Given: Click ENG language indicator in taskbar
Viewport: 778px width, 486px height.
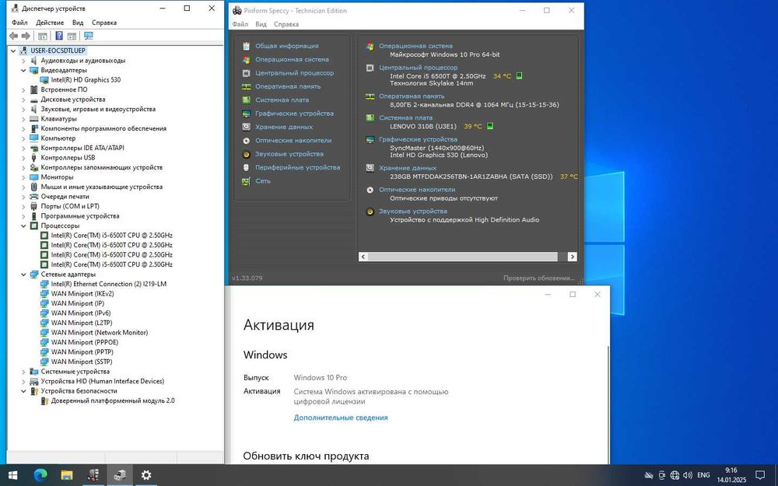Looking at the screenshot, I should (x=703, y=475).
